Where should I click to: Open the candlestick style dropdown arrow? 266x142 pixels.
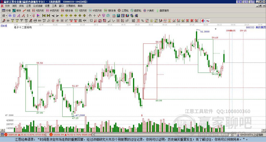point(30,16)
